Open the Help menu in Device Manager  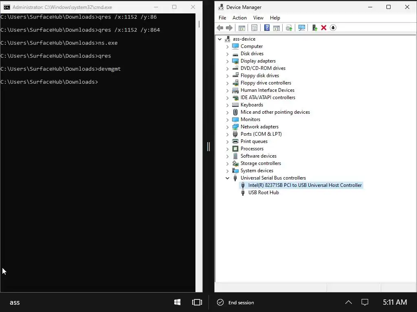(x=275, y=18)
